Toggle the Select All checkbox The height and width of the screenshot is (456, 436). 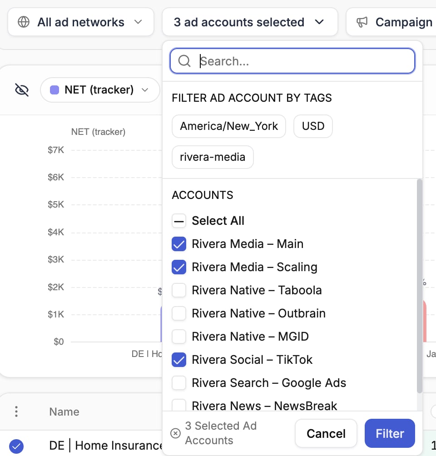pos(179,221)
